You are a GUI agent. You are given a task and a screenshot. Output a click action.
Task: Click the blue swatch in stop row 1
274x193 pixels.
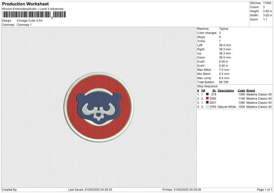pyautogui.click(x=207, y=94)
